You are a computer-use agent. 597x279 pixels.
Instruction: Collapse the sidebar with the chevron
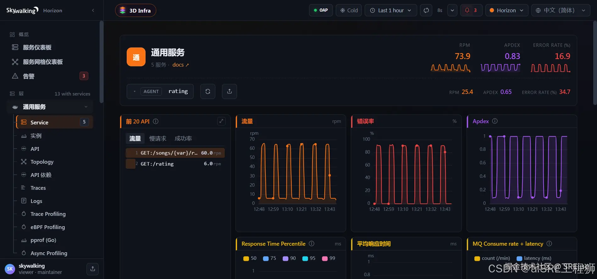pyautogui.click(x=93, y=10)
